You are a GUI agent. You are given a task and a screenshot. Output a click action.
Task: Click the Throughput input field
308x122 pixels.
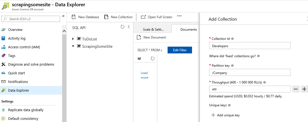pyautogui.click(x=250, y=89)
